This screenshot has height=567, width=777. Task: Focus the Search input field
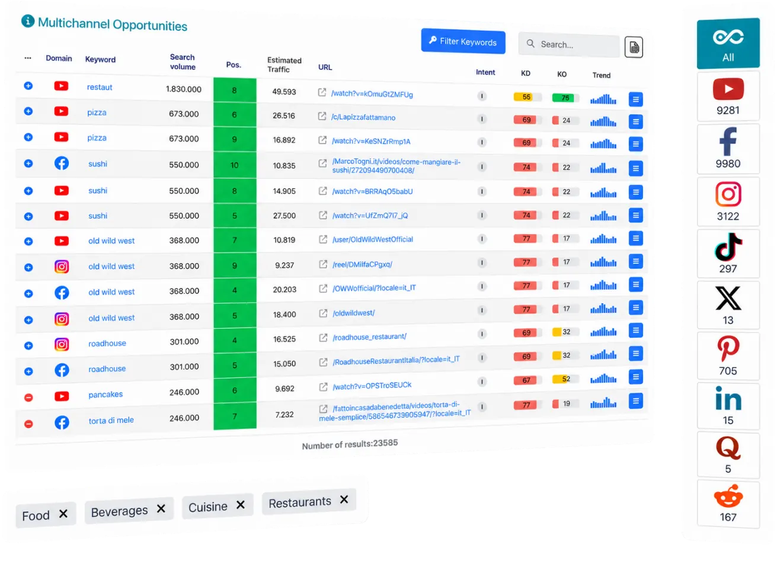point(569,44)
